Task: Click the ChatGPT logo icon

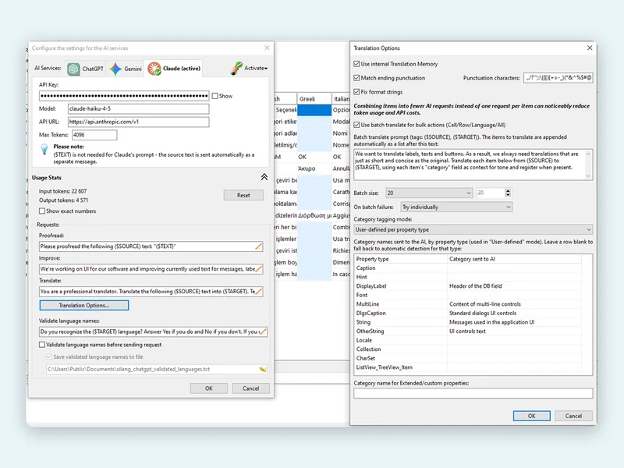Action: pyautogui.click(x=73, y=69)
